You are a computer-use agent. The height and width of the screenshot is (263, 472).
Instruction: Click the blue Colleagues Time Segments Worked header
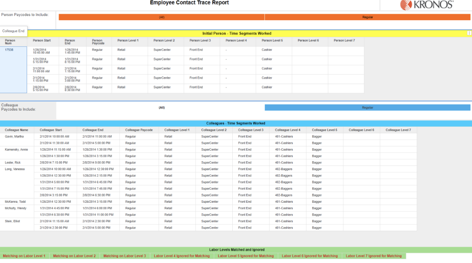[236, 123]
